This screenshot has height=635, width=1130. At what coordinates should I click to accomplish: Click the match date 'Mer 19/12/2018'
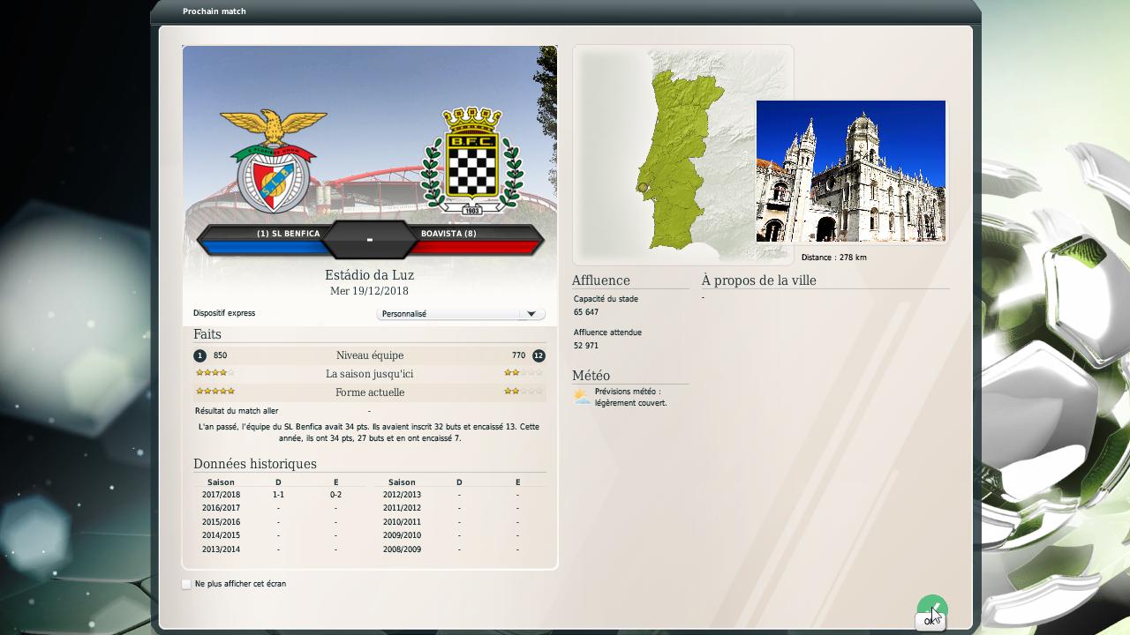pos(369,291)
